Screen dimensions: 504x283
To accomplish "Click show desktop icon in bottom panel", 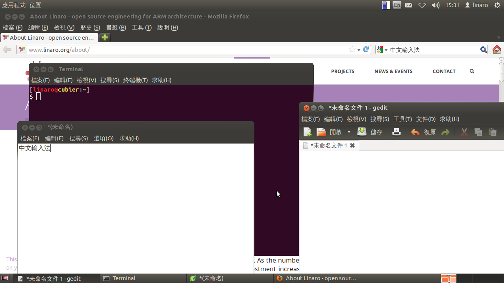I will click(5, 278).
